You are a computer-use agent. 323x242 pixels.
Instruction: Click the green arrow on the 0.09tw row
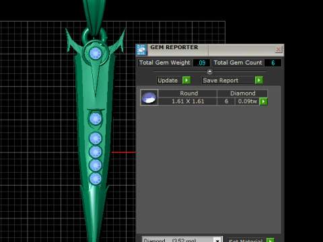tap(263, 102)
